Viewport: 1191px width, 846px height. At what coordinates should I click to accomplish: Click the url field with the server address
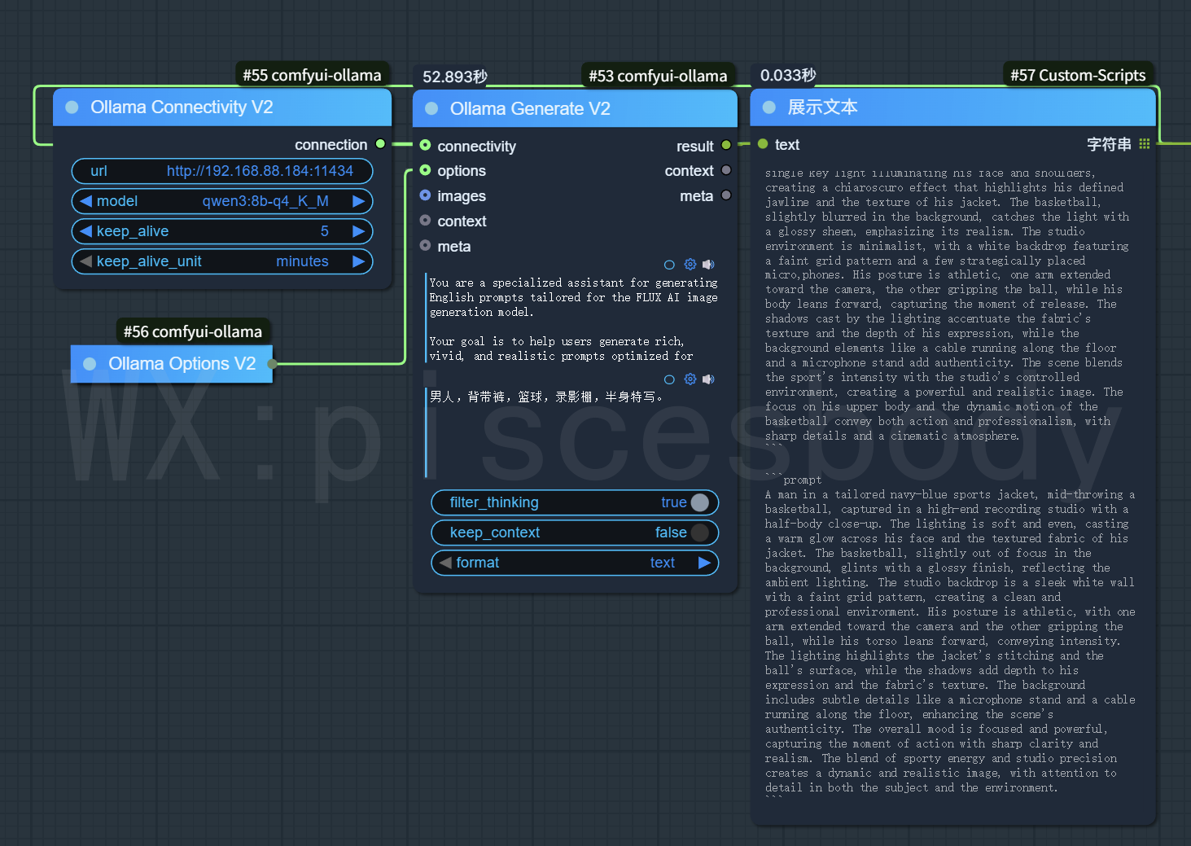(x=221, y=171)
